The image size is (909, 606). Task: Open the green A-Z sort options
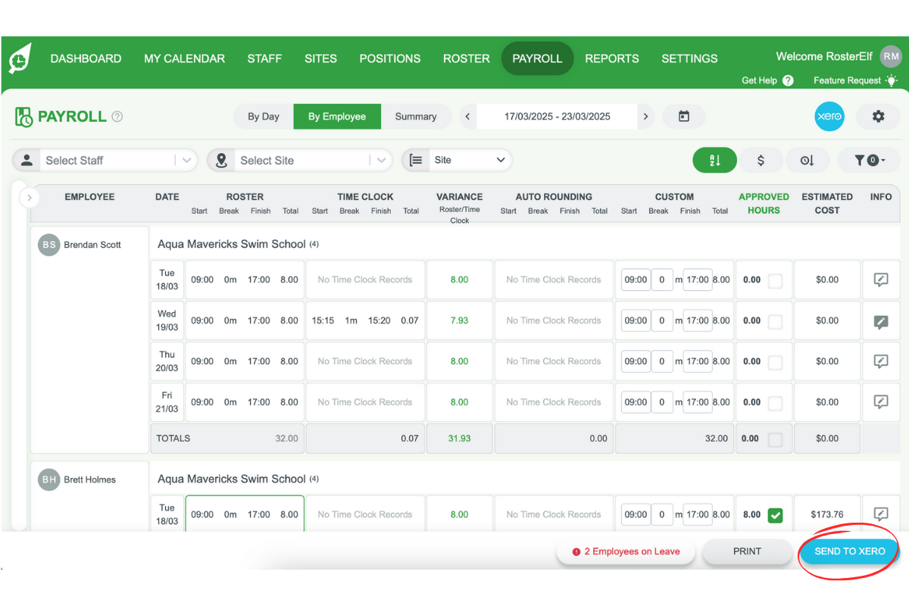pos(714,160)
